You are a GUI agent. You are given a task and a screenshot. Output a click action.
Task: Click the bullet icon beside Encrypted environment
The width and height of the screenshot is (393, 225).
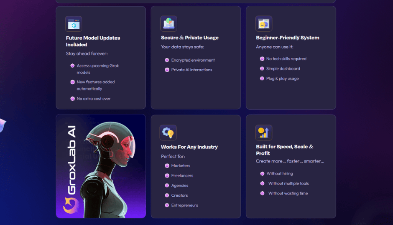coord(167,60)
